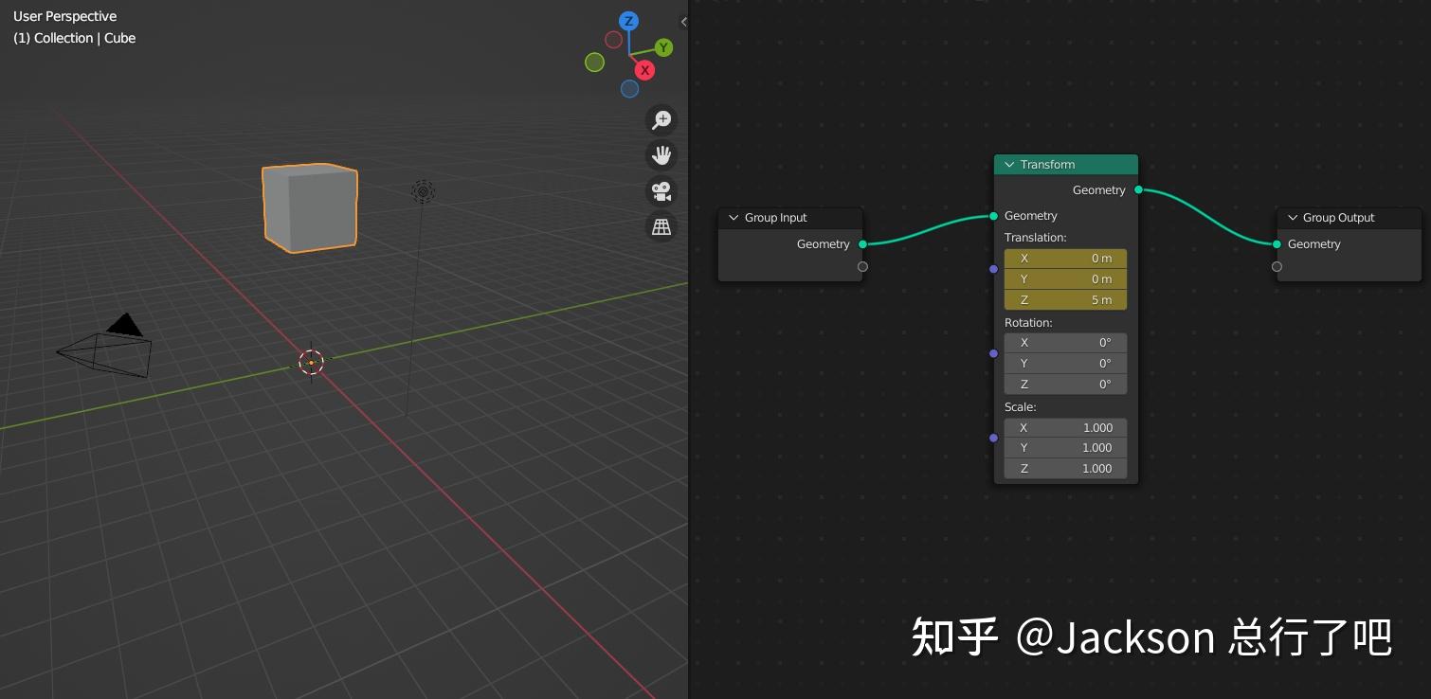
Task: Click the Translation input socket on Transform node
Action: [x=993, y=269]
